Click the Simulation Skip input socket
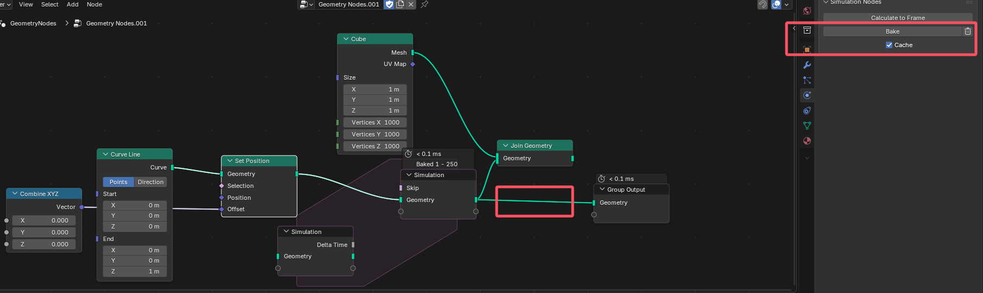 401,188
